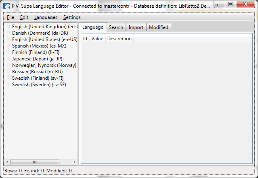
Task: Expand the Danish (Denmark) tree node
Action: [x=8, y=33]
